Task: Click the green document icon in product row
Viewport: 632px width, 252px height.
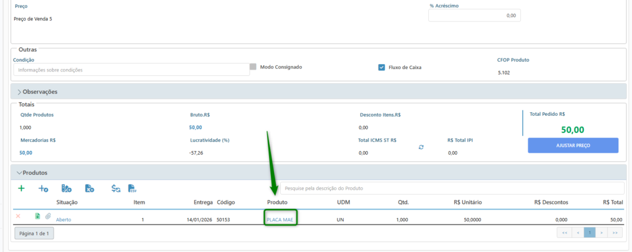Action: [38, 216]
